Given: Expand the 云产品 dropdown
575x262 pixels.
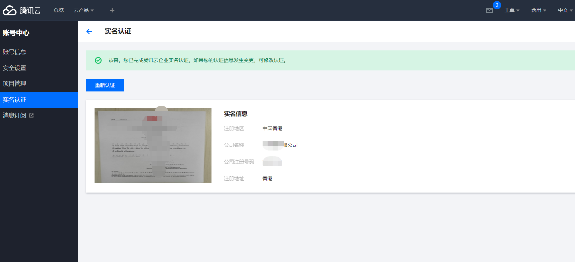Looking at the screenshot, I should click(x=84, y=10).
